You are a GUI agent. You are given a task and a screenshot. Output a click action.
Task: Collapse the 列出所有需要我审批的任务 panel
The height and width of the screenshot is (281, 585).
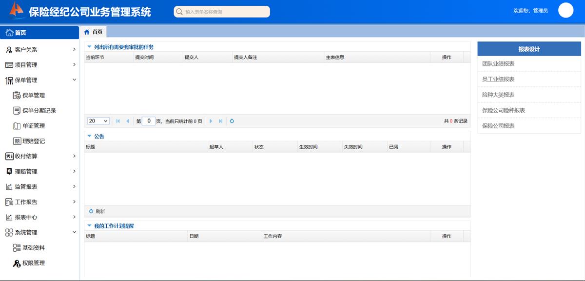[x=89, y=47]
